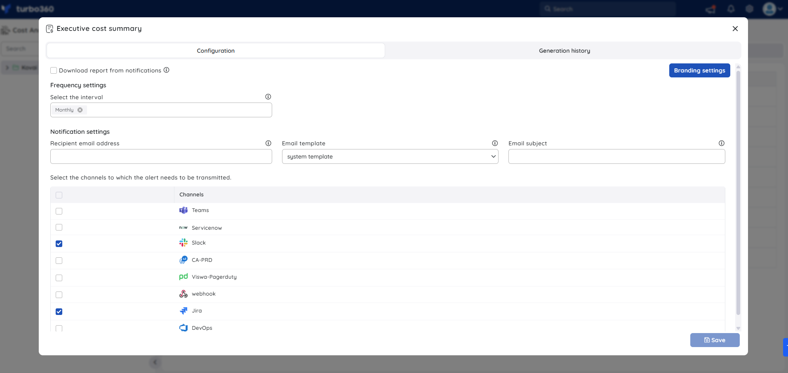Image resolution: width=788 pixels, height=373 pixels.
Task: Click the scrollbar down arrow
Action: click(x=739, y=328)
